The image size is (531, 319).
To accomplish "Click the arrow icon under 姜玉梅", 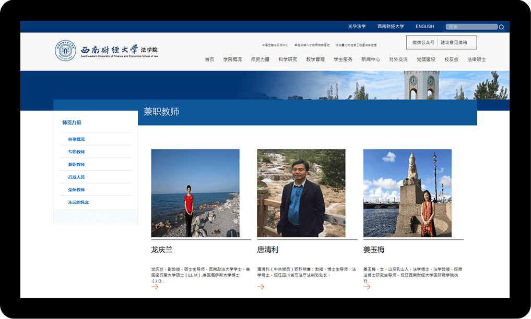I will coord(367,287).
